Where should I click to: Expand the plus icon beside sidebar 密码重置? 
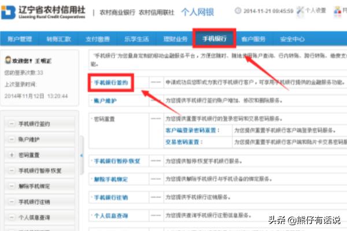pyautogui.click(x=12, y=155)
